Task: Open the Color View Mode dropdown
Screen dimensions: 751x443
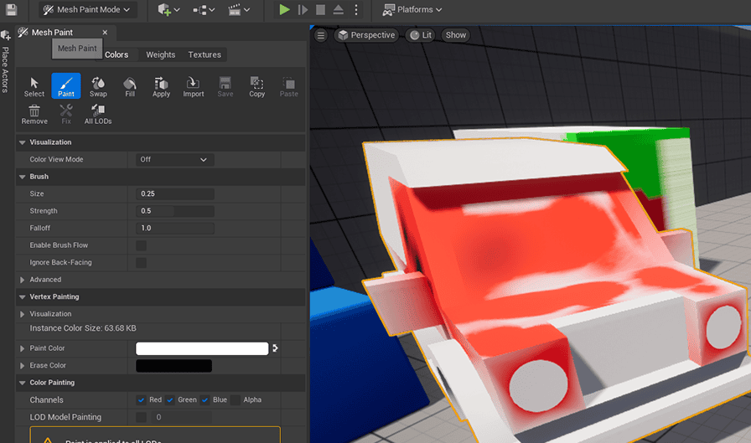Action: point(175,159)
